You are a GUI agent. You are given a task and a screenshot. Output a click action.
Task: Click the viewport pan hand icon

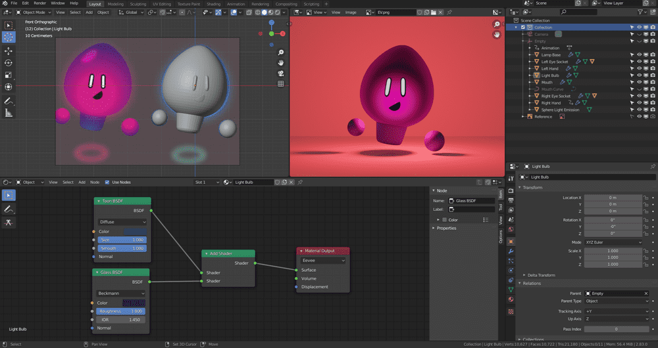point(281,63)
